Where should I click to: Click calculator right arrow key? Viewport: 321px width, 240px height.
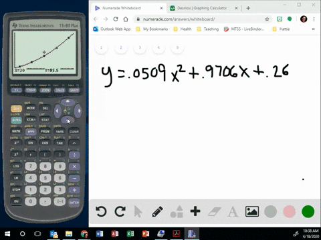78,111
